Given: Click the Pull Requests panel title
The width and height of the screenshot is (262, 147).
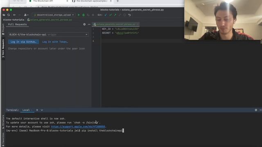Looking at the screenshot, I should [17, 24].
